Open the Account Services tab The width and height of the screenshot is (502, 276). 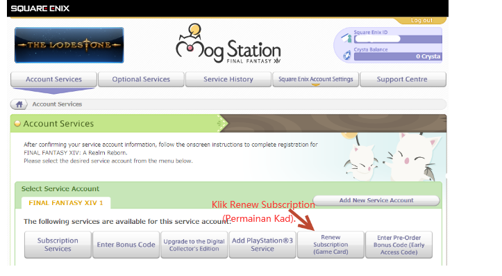(53, 79)
